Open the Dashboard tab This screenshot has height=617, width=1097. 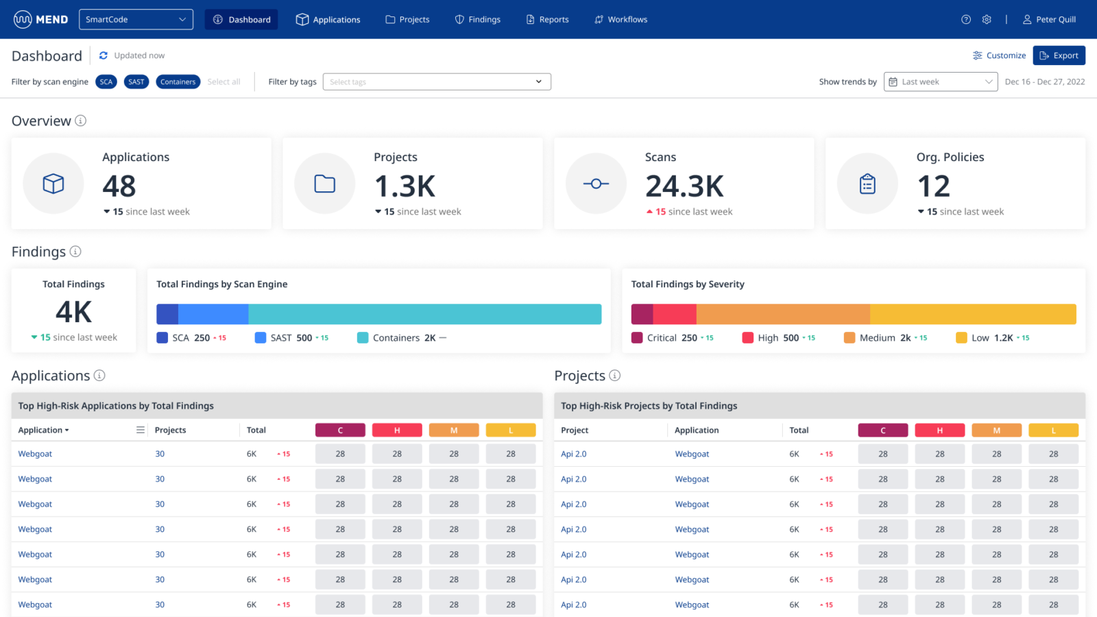241,19
